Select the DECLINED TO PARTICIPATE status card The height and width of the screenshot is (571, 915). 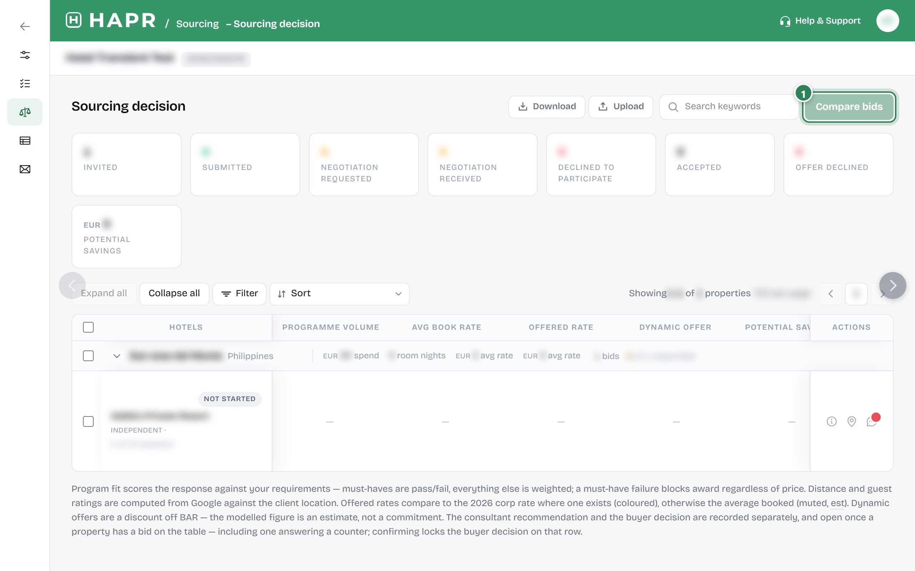[601, 164]
